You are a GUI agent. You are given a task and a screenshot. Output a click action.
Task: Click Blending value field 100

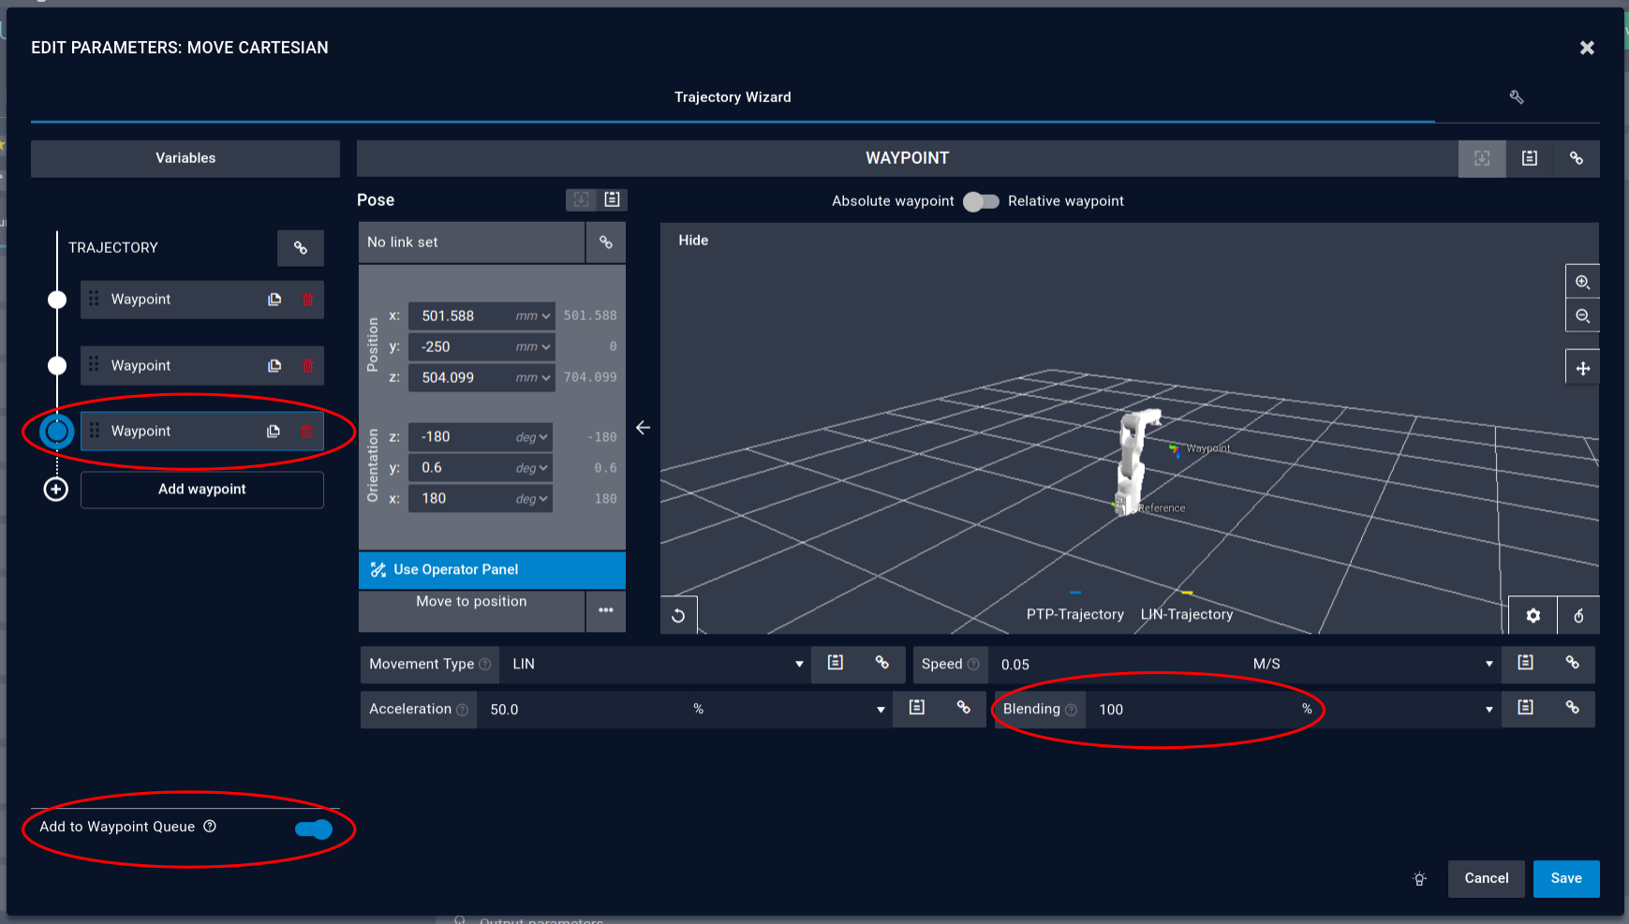pos(1192,710)
